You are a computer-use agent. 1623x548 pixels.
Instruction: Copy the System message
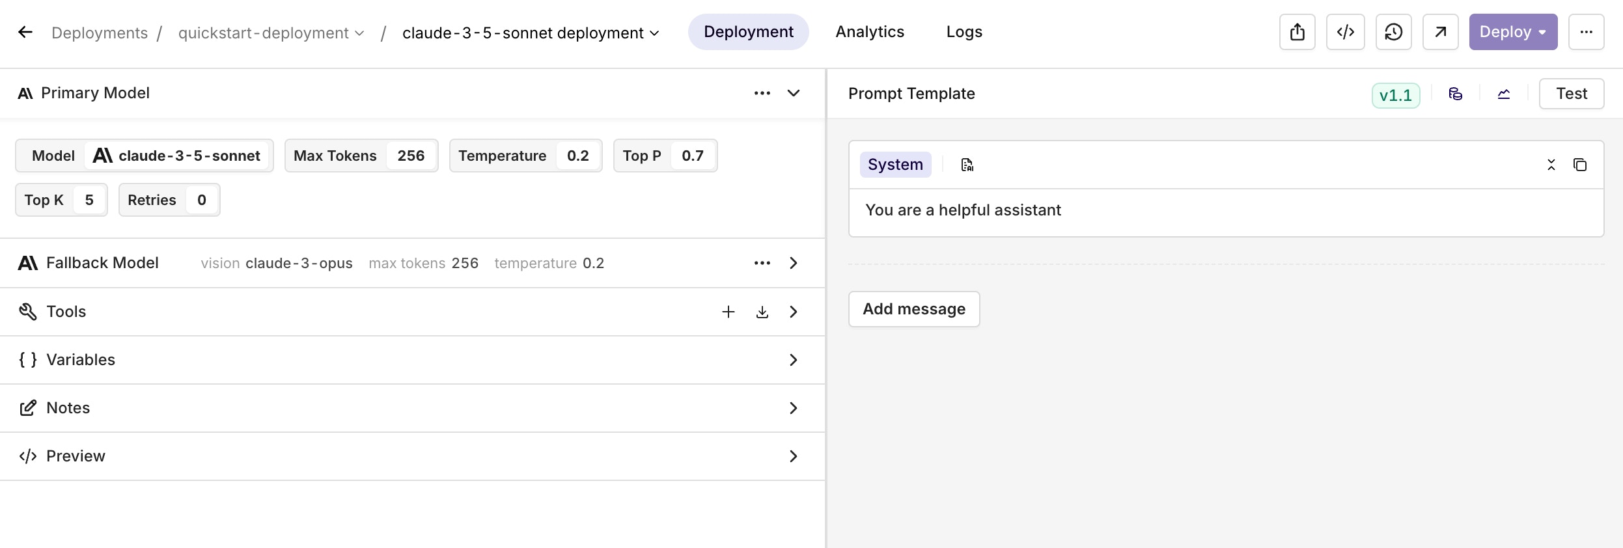1579,165
